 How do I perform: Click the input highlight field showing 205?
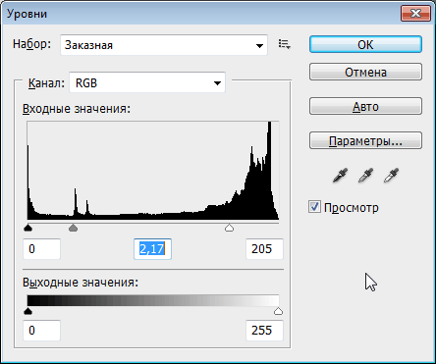coord(264,249)
